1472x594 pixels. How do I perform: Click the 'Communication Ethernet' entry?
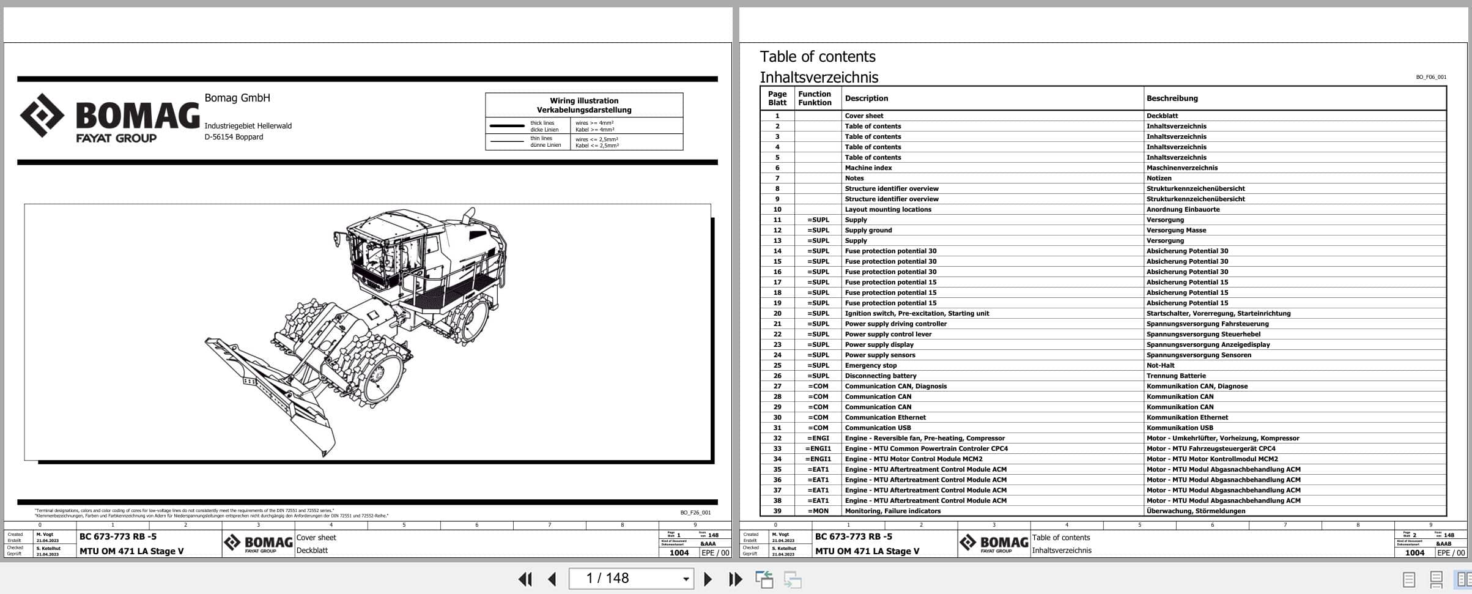point(885,417)
